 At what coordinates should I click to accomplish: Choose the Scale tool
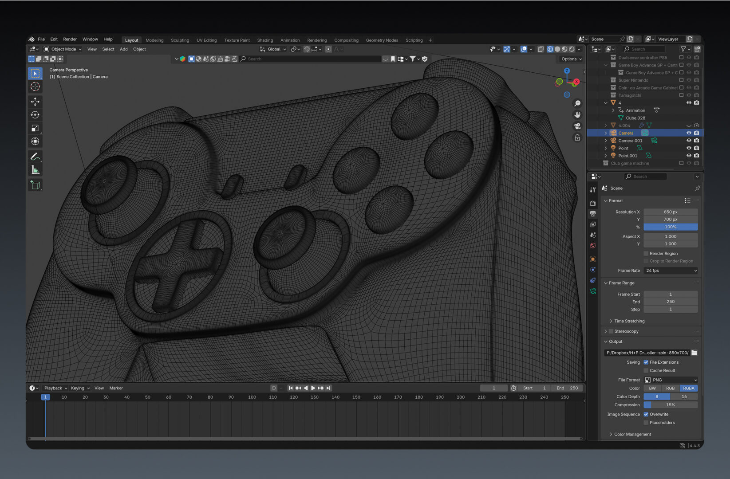35,128
